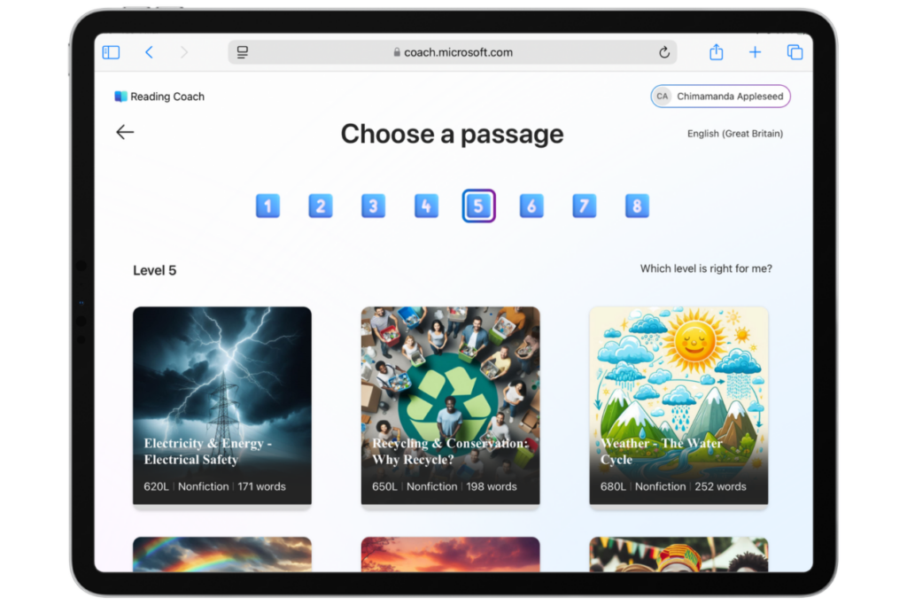907x605 pixels.
Task: Open 'Which level is right for me?'
Action: (x=703, y=269)
